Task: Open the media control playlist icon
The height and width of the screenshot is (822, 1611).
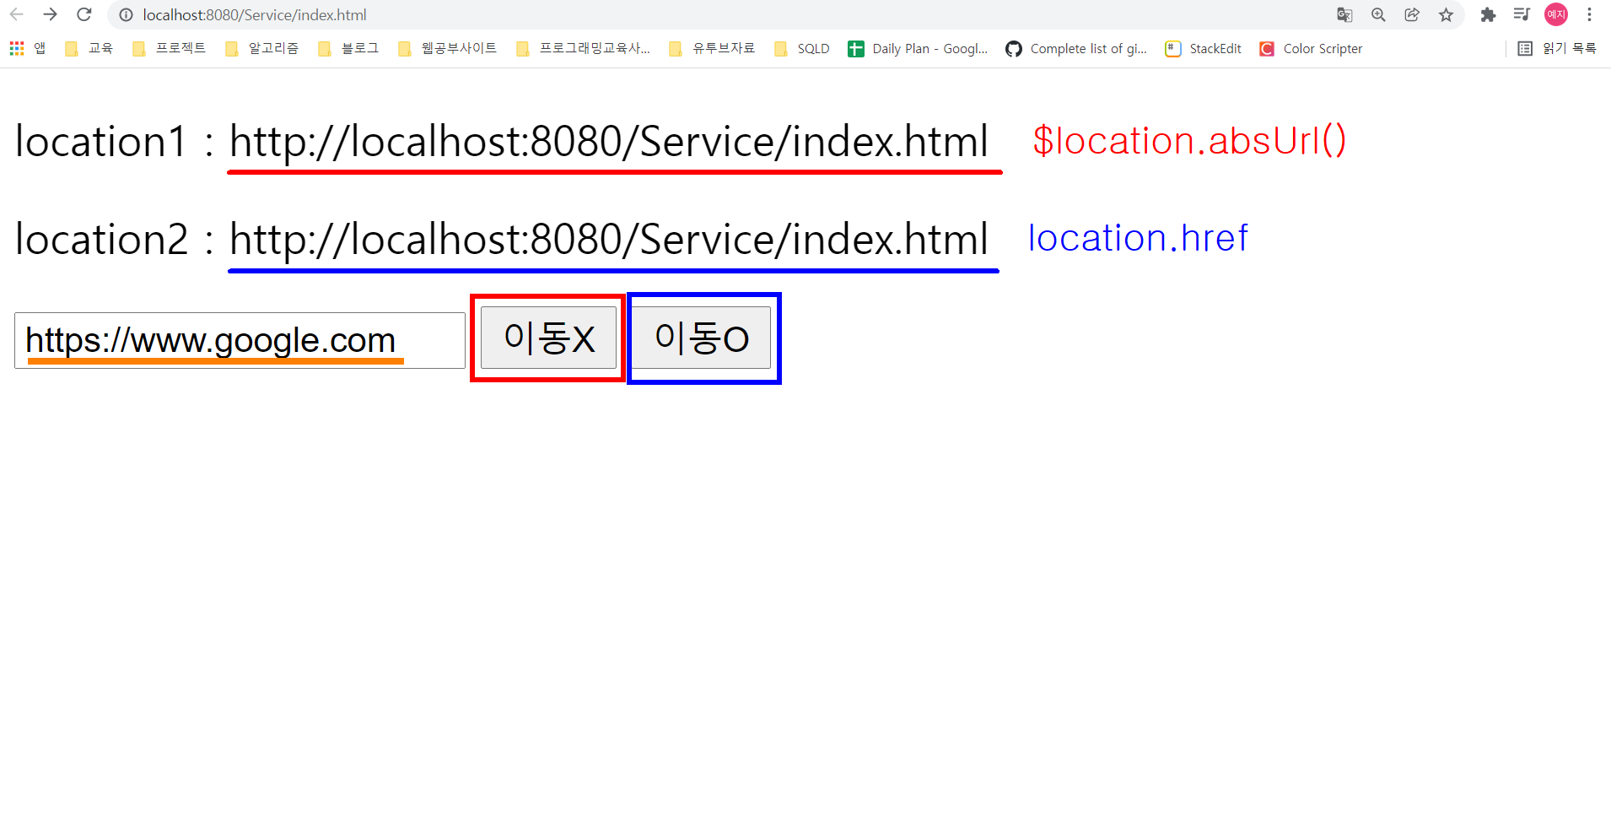Action: 1522,14
